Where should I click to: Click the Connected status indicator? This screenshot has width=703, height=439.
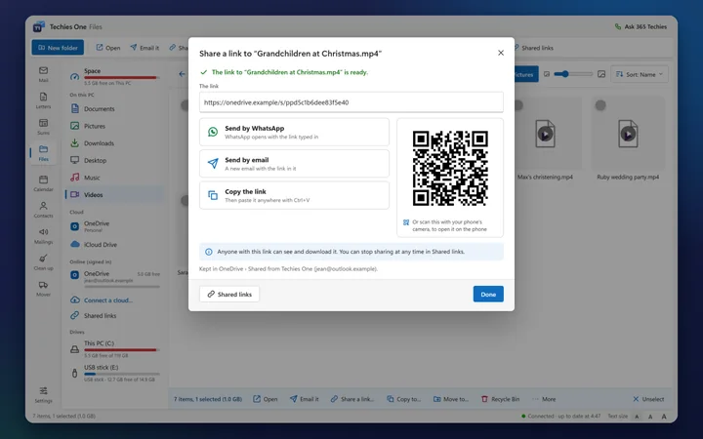click(x=560, y=417)
